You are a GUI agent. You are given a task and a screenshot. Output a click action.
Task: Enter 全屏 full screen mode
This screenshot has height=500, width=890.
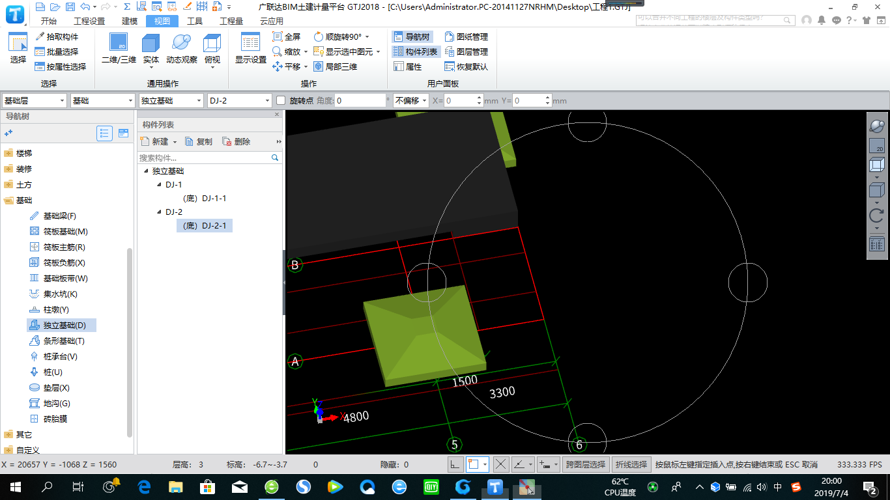(x=287, y=36)
